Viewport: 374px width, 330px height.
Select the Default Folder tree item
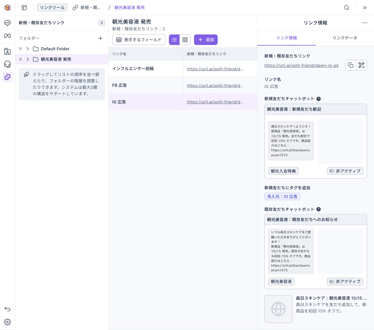point(62,49)
